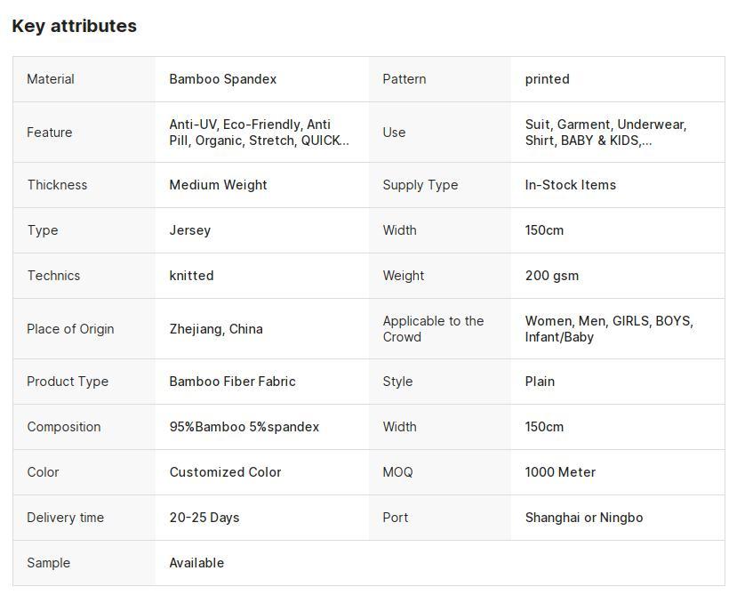Click the truncated Use value text
The width and height of the screenshot is (737, 595).
pos(605,133)
